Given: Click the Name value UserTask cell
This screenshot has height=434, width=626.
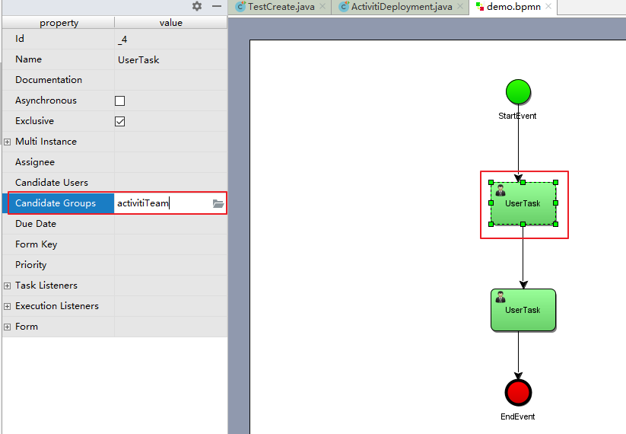Looking at the screenshot, I should tap(170, 59).
